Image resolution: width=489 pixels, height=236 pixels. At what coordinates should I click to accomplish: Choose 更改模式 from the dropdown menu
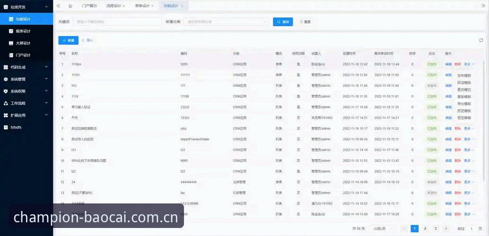coord(464,90)
